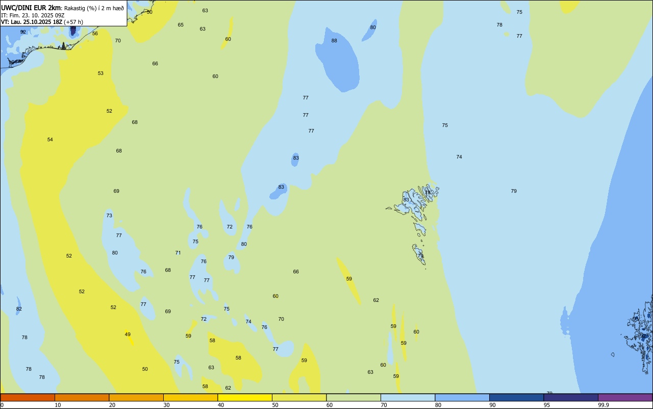
Task: Click the "UWC/DINI EUR 2km" map title
Action: tap(31, 8)
